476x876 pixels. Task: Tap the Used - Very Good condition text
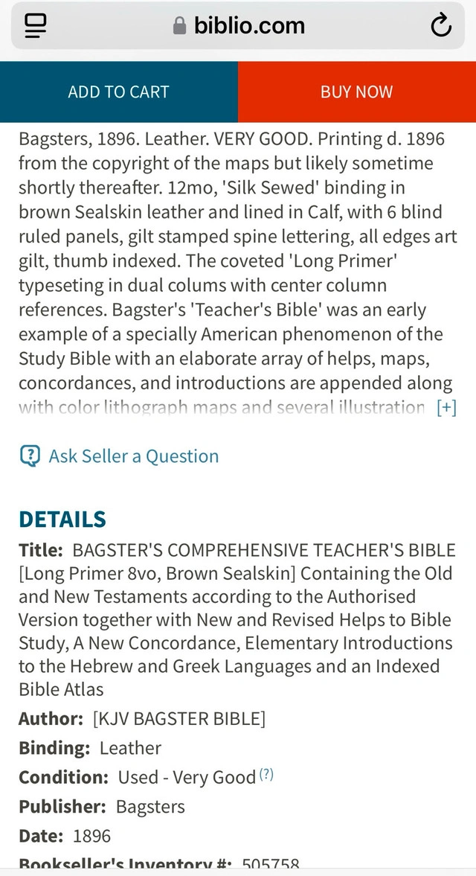tap(187, 778)
